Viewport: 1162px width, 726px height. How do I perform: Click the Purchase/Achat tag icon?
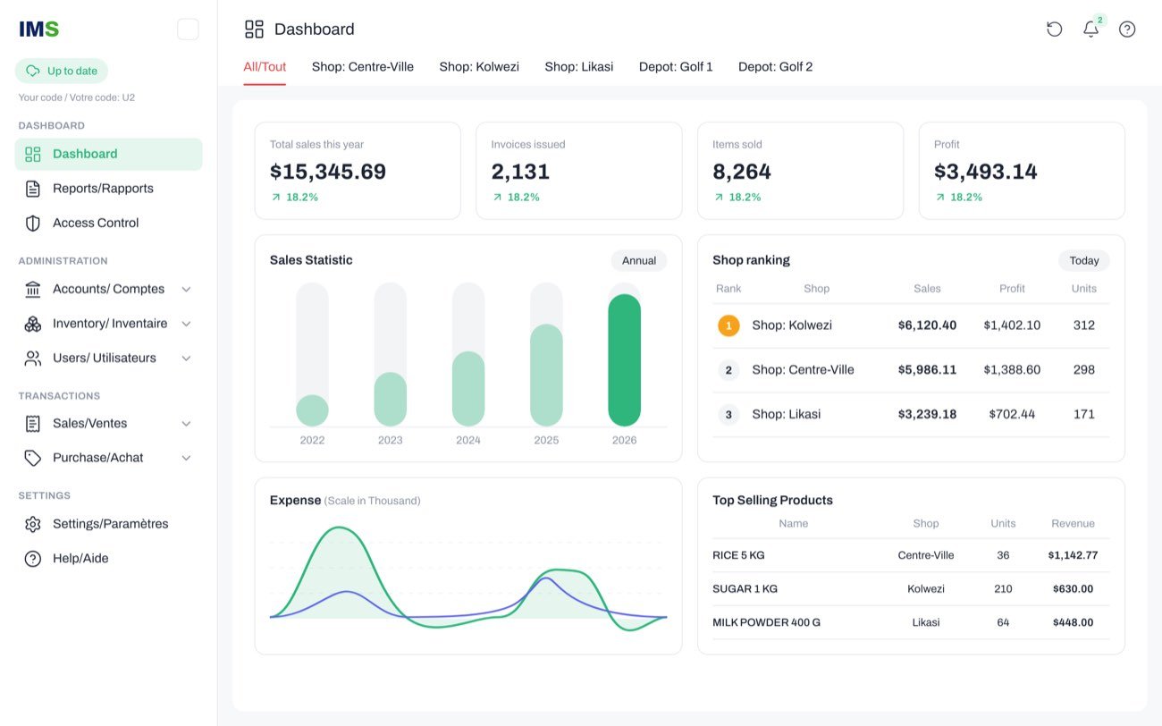[33, 458]
